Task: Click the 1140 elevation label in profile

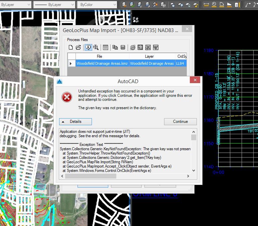Action: 209,167
